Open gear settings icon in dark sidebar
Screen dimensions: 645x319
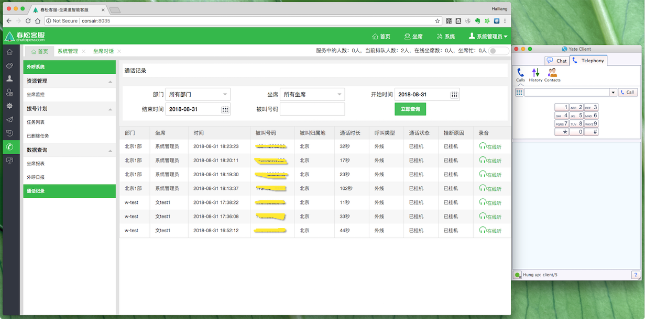click(9, 106)
